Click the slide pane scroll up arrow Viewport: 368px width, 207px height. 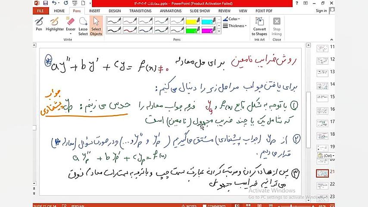pos(309,45)
